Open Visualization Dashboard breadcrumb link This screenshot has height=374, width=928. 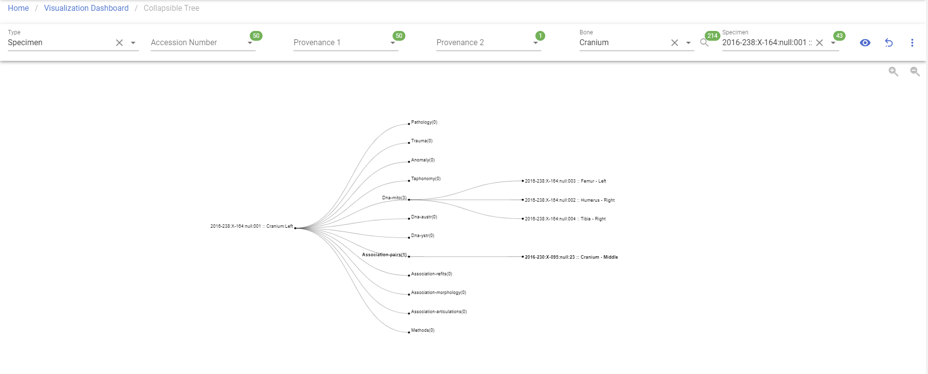point(86,8)
